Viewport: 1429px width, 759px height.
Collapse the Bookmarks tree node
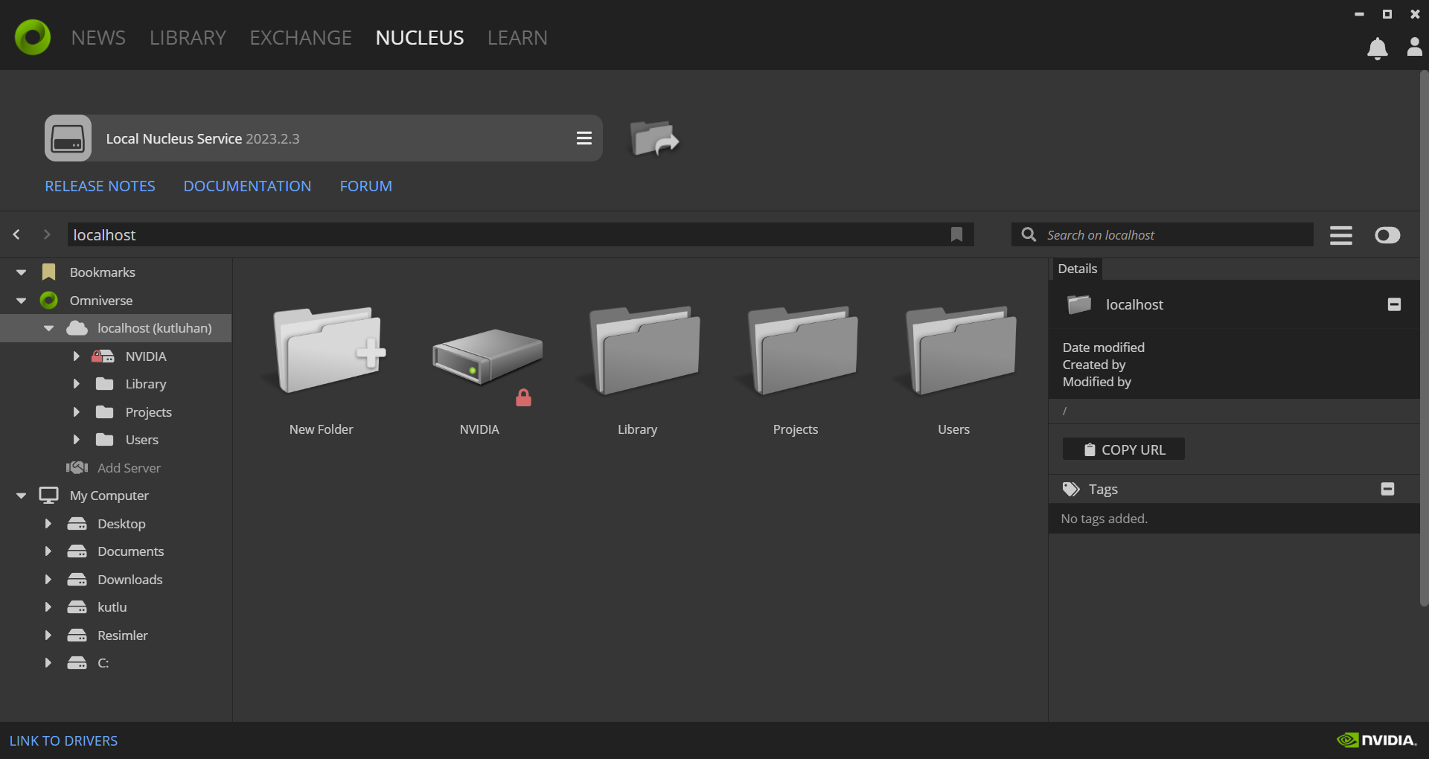(21, 272)
